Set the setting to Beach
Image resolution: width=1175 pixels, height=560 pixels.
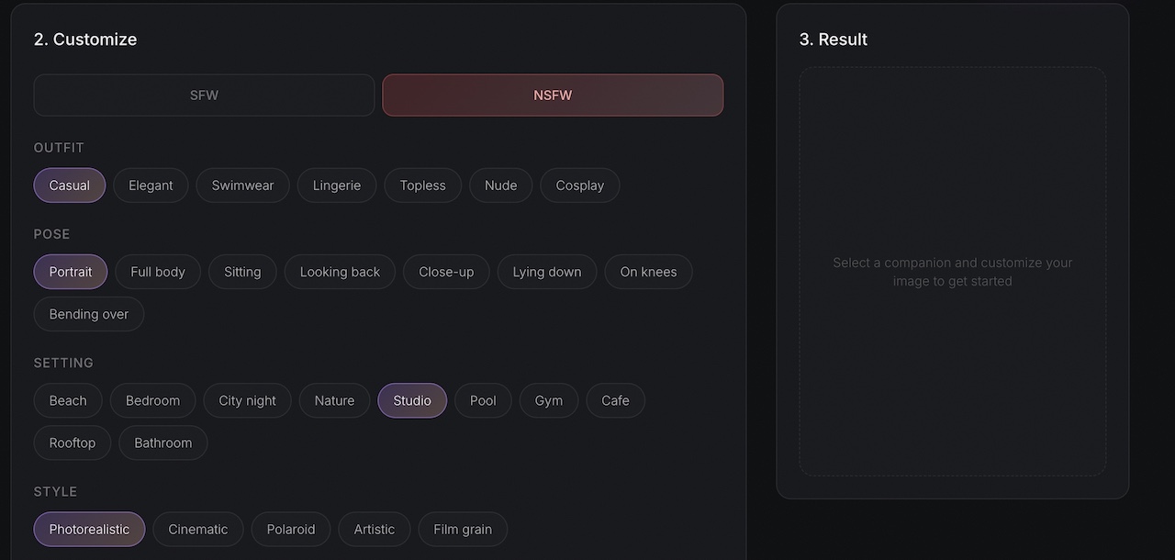click(68, 400)
